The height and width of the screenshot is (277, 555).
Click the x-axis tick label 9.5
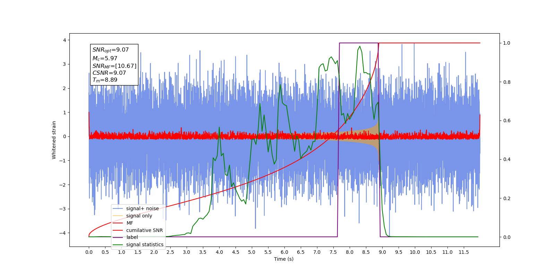pyautogui.click(x=399, y=252)
